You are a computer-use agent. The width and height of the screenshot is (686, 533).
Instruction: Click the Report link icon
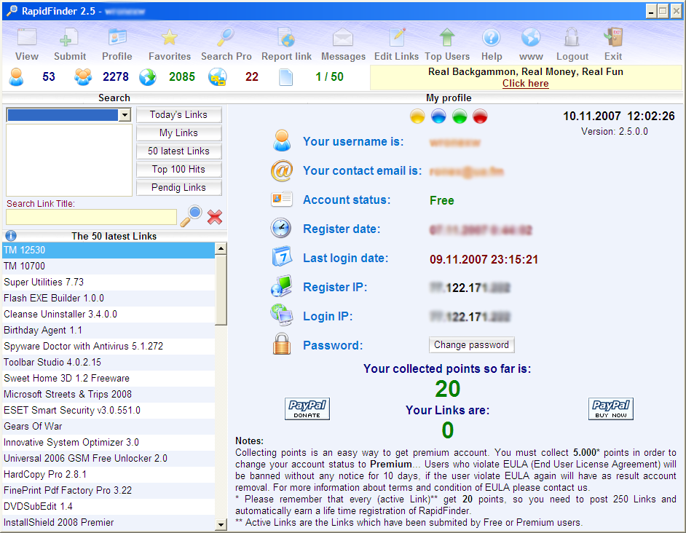tap(287, 37)
